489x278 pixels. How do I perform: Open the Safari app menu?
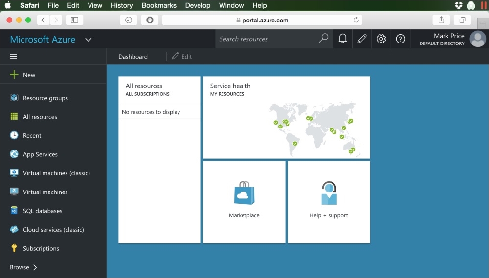[x=30, y=5]
